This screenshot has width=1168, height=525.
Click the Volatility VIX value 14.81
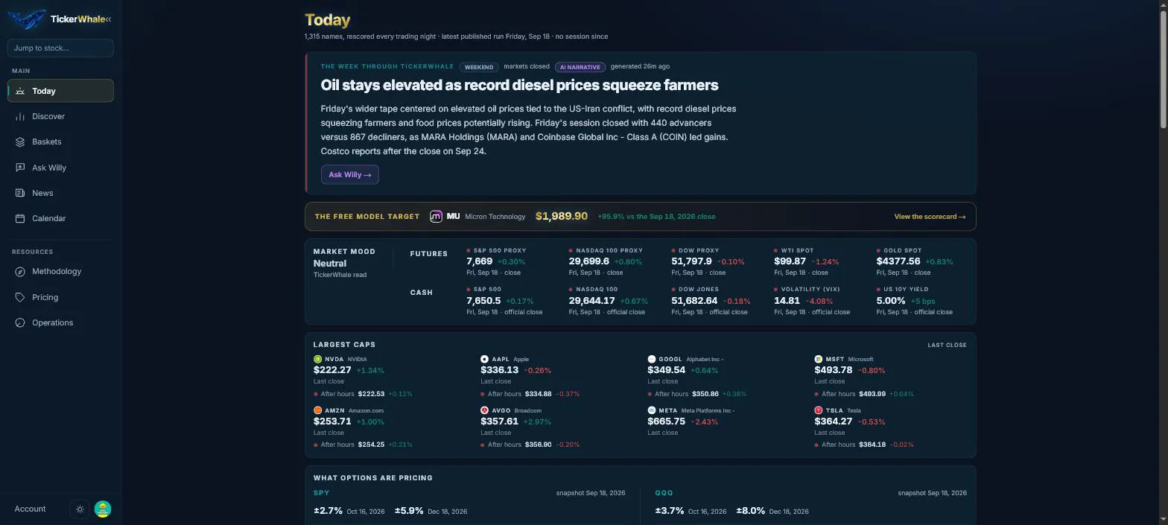787,301
